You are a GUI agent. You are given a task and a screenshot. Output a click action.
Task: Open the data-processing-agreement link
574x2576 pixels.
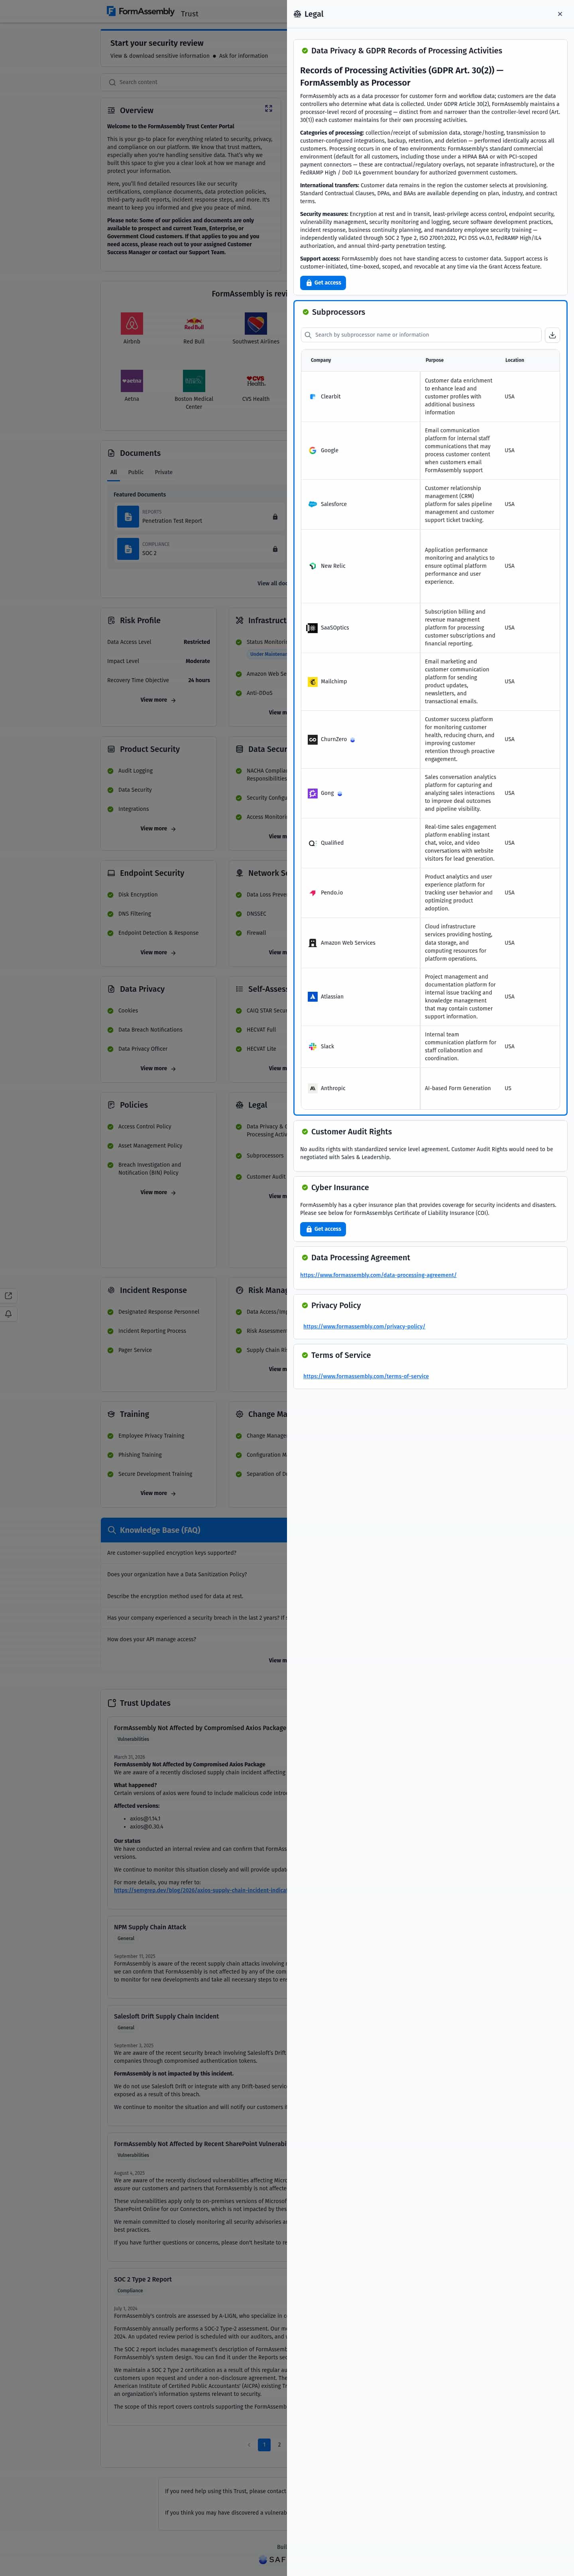(378, 1275)
